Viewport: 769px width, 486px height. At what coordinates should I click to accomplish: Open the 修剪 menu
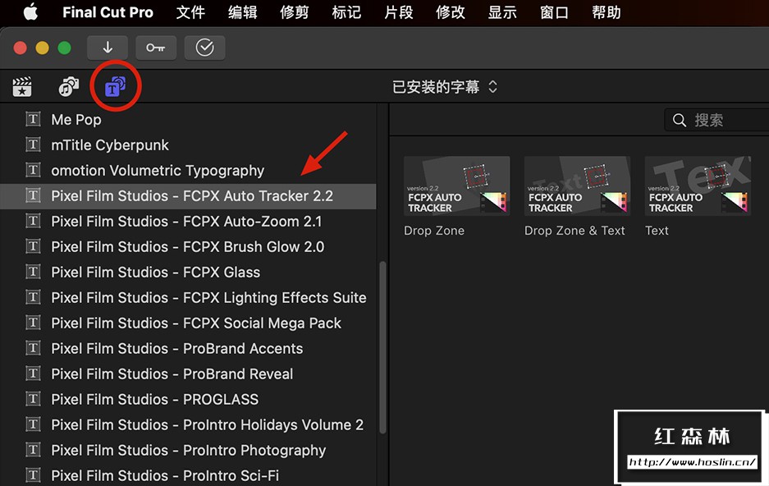[295, 12]
